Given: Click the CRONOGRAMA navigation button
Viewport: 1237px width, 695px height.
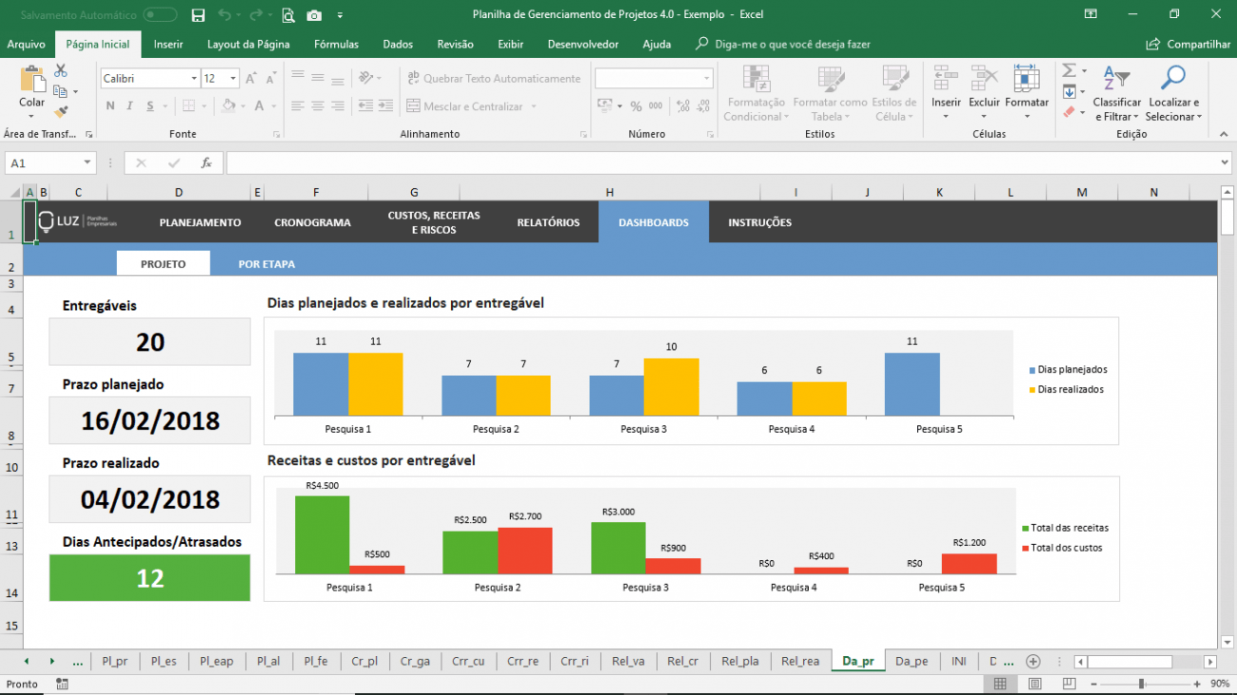Looking at the screenshot, I should pyautogui.click(x=312, y=222).
